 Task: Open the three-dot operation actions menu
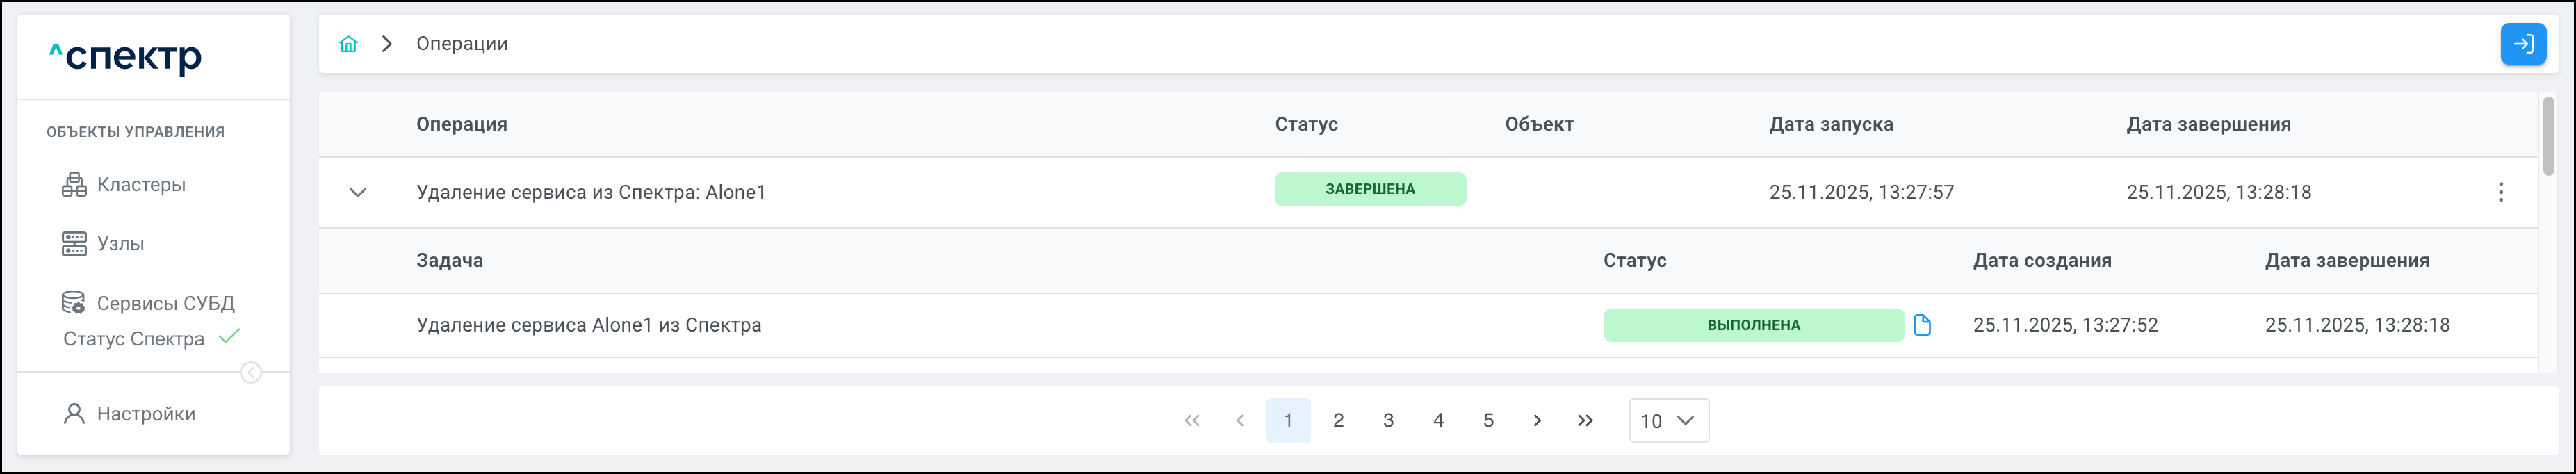click(x=2500, y=192)
